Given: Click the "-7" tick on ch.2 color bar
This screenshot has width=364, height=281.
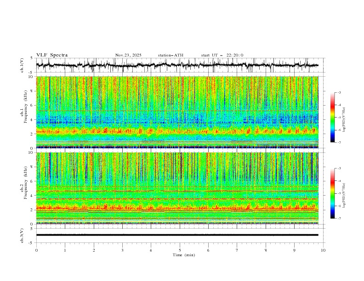Looking at the screenshot, I should pos(339,219).
